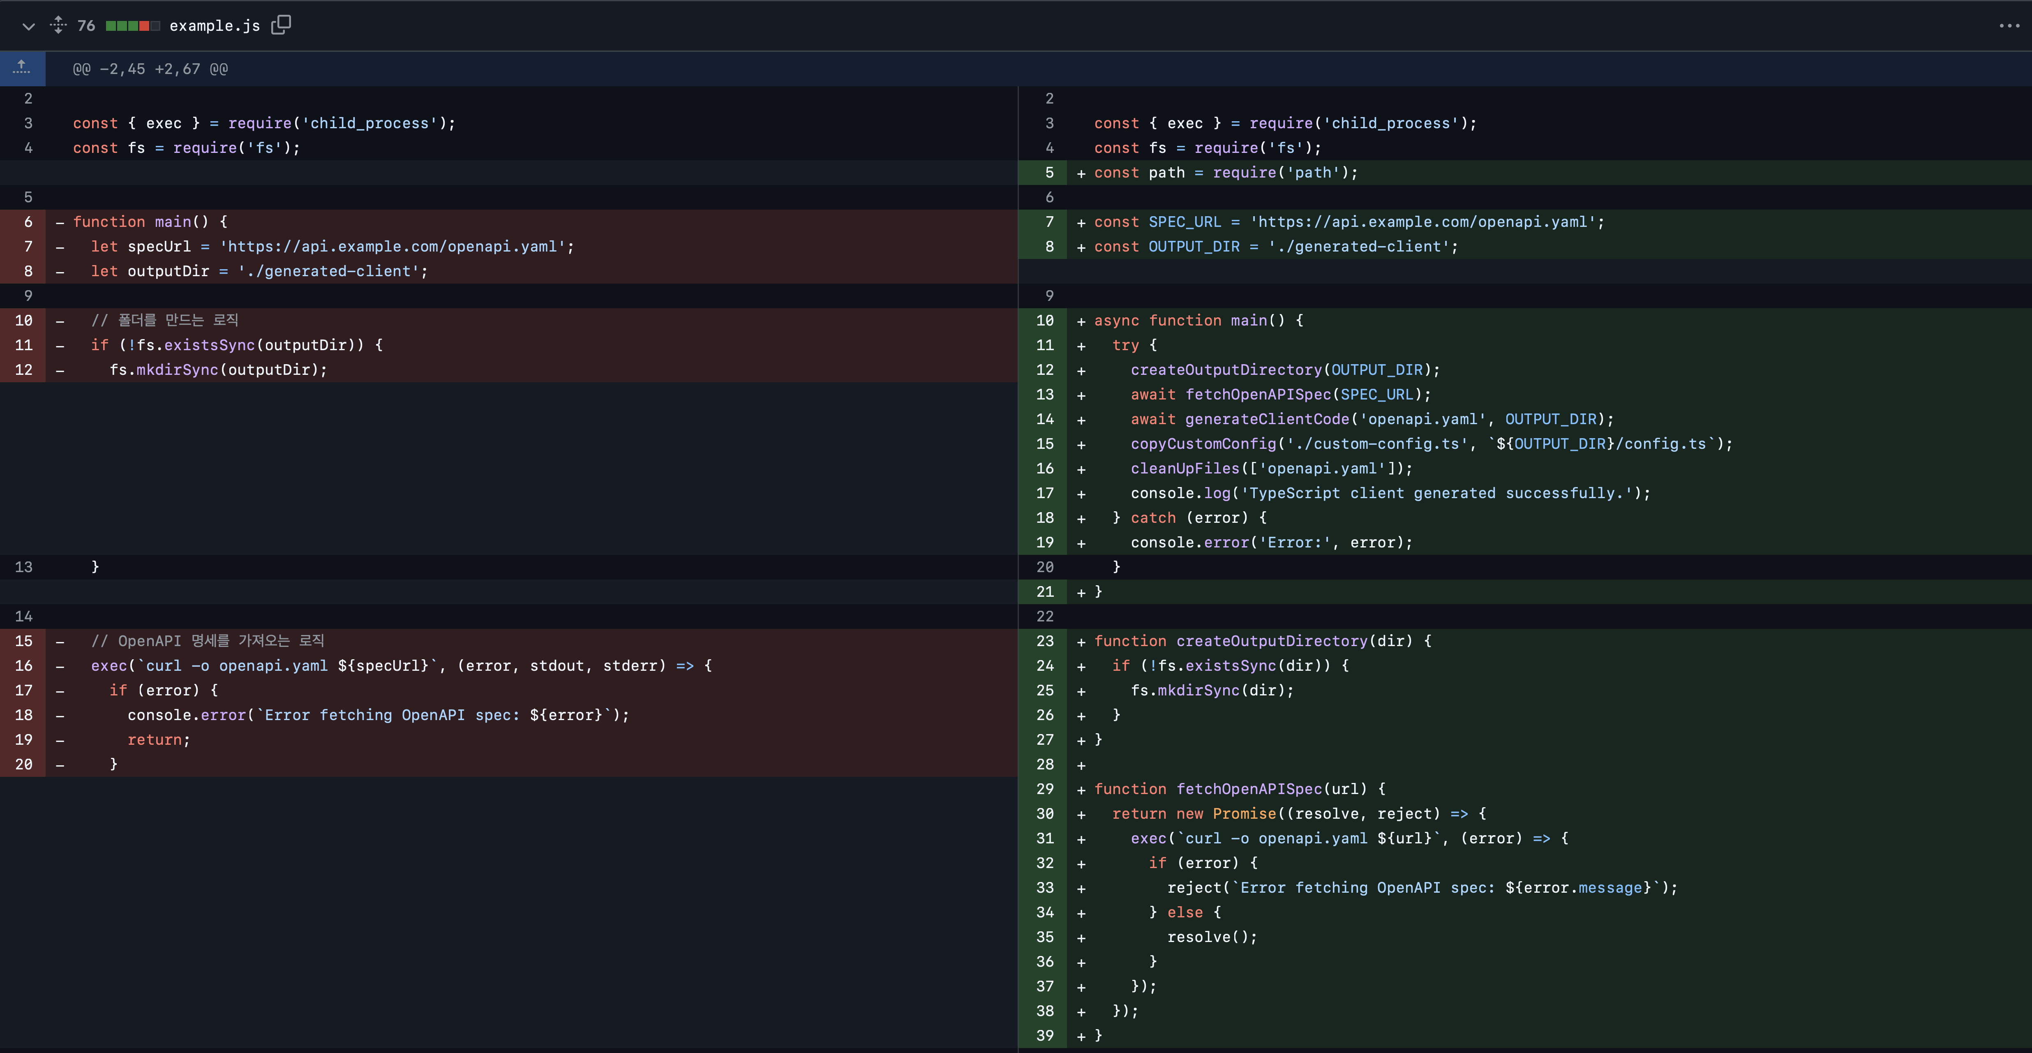Image resolution: width=2032 pixels, height=1053 pixels.
Task: Click copyCustomConfig line 15
Action: tap(1432, 444)
